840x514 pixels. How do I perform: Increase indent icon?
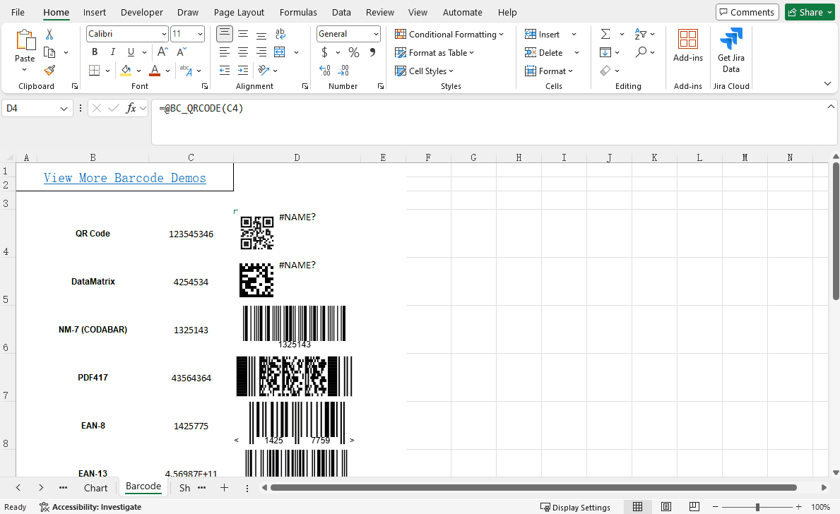click(x=243, y=70)
